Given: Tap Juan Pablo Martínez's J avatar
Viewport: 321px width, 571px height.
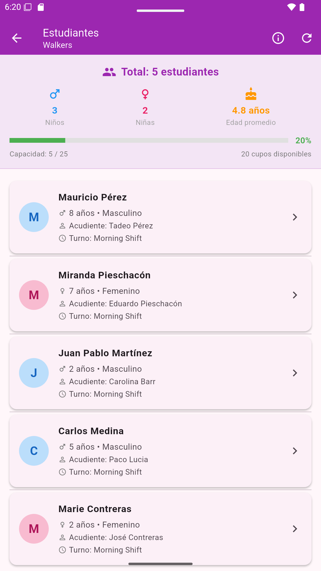Looking at the screenshot, I should 34,373.
